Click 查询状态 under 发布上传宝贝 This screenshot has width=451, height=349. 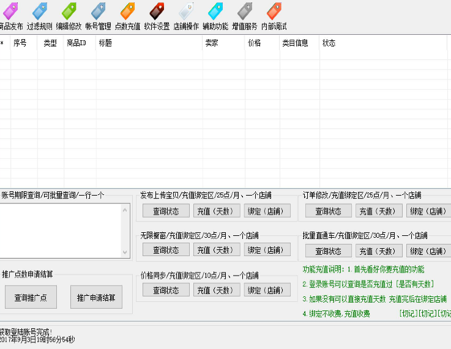pyautogui.click(x=166, y=211)
